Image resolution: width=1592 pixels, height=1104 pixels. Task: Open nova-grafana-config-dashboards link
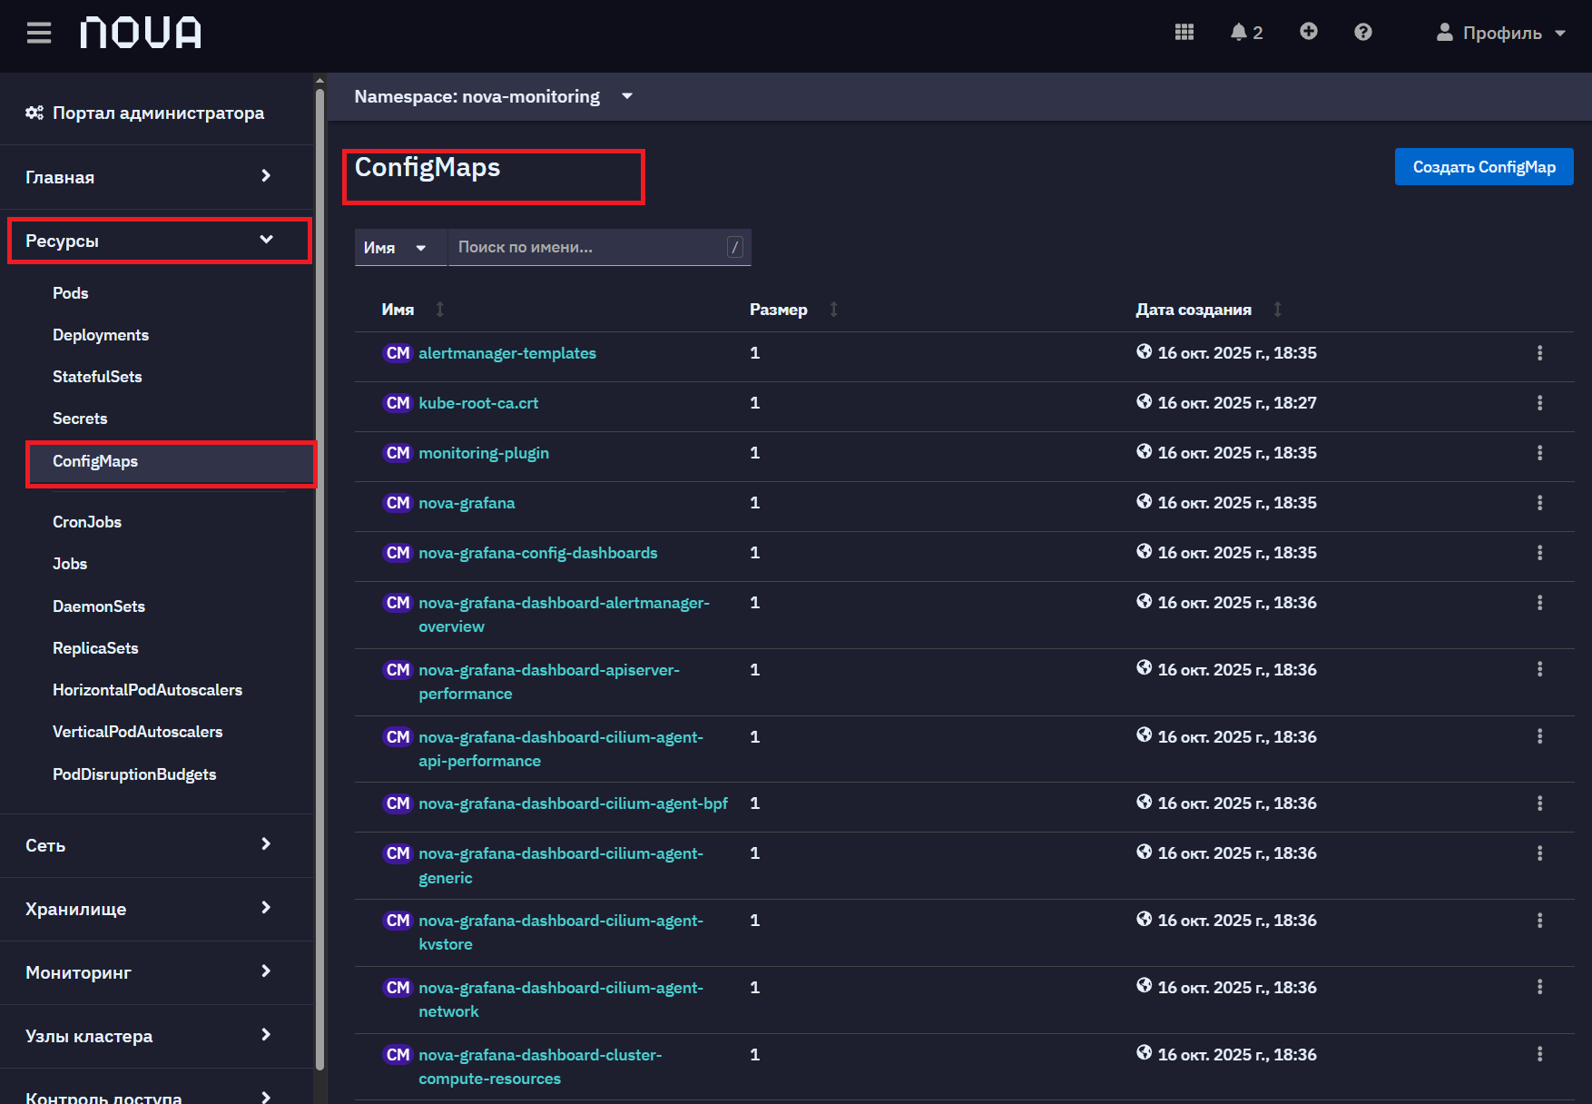pyautogui.click(x=538, y=553)
